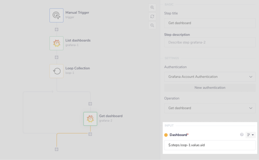The height and width of the screenshot is (160, 259).
Task: Click the New authentication button
Action: [x=210, y=88]
